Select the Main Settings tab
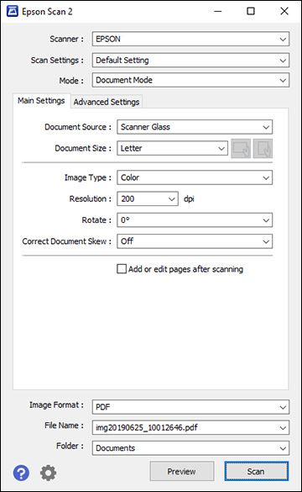The image size is (302, 492). (x=41, y=100)
